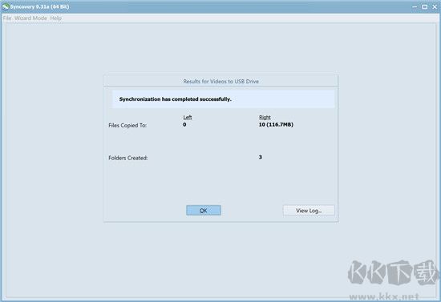Image resolution: width=441 pixels, height=302 pixels.
Task: Click the 'Folders Created:' label
Action: 128,158
